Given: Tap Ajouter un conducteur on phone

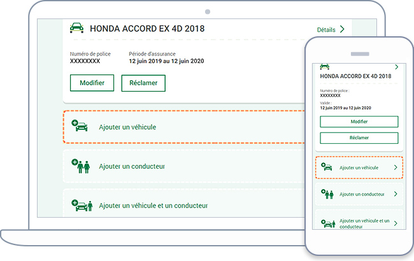Looking at the screenshot, I should click(x=362, y=194).
